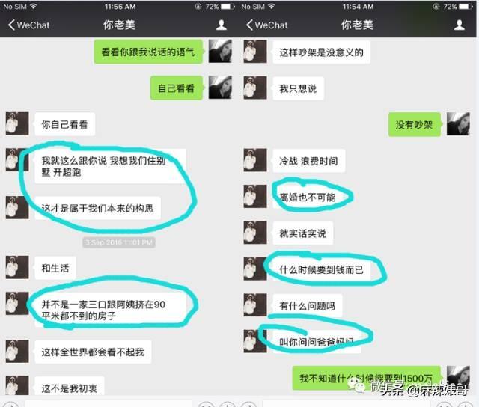This screenshot has height=407, width=479.
Task: Select message 这样吵架是没意义的
Action: [x=321, y=52]
